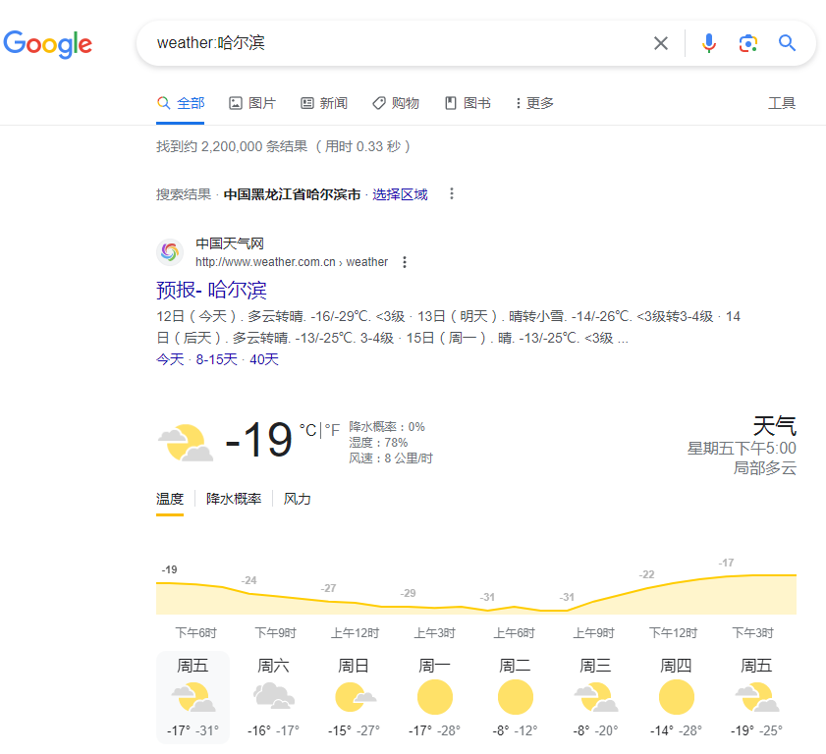Open the 预报- 哈尔滨 result link
Screen dimensions: 826x754
211,291
